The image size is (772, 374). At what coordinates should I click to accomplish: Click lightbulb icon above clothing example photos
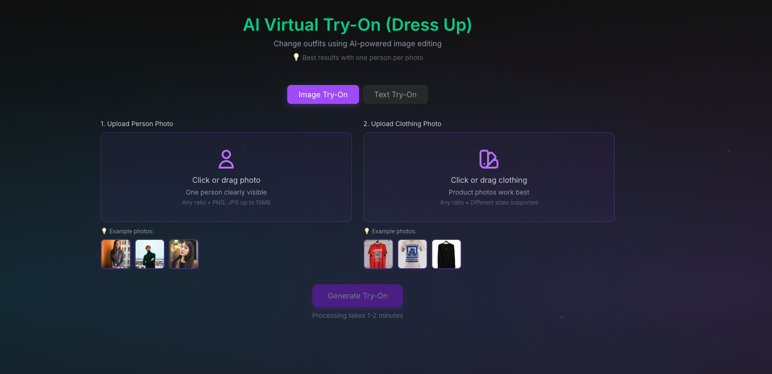[367, 231]
